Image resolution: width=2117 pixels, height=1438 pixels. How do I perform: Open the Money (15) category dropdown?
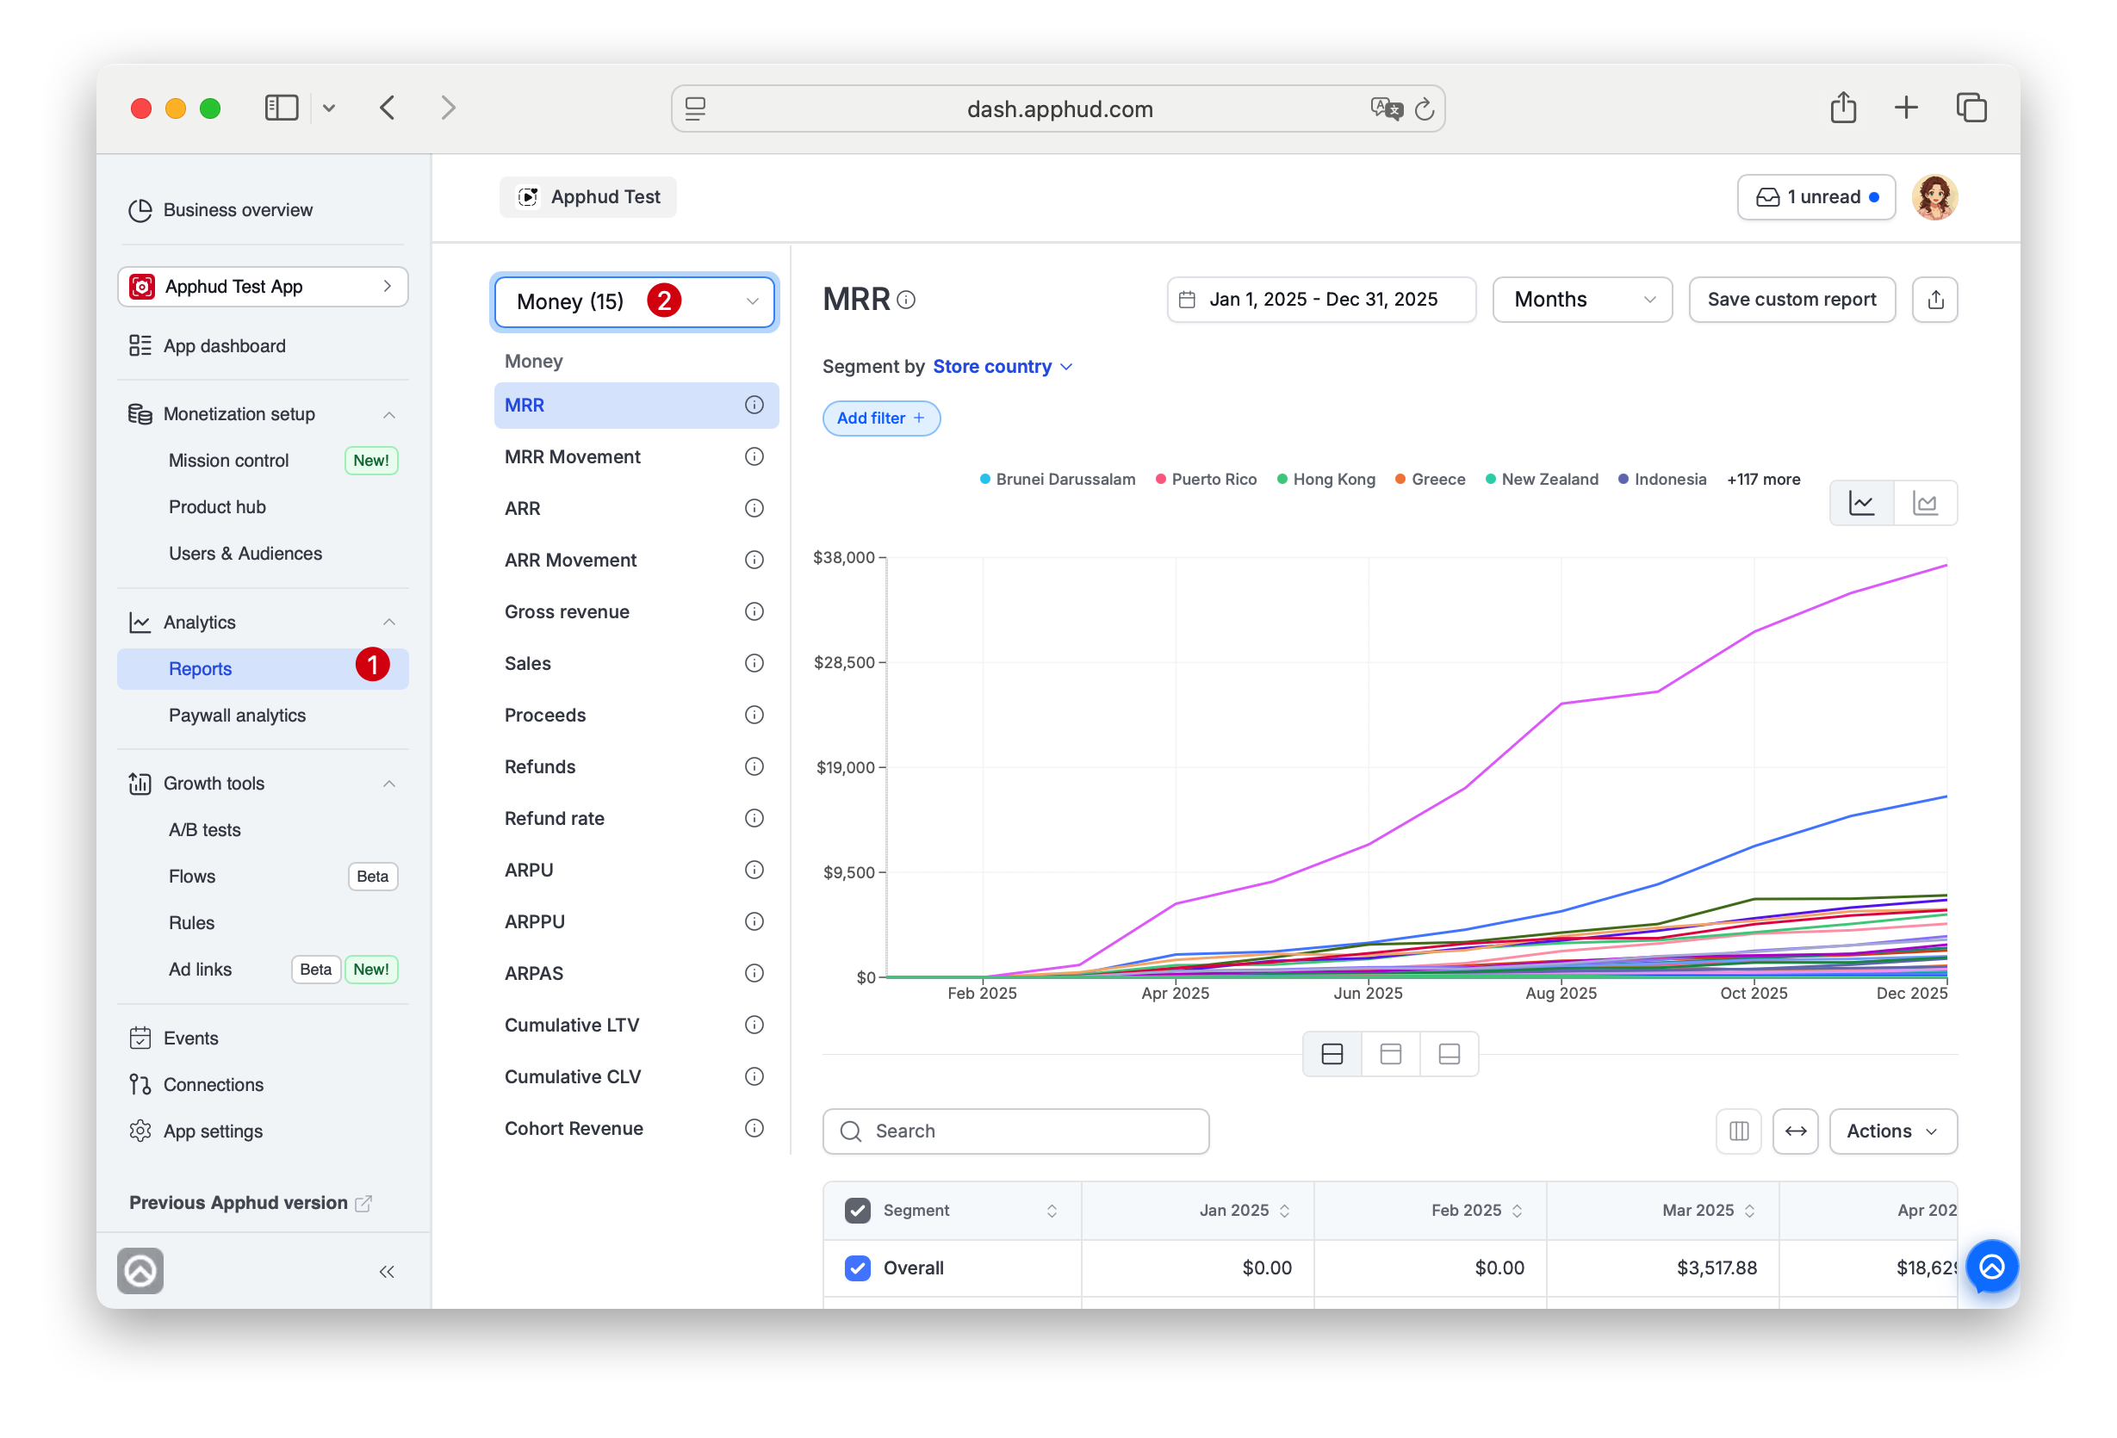[x=635, y=301]
